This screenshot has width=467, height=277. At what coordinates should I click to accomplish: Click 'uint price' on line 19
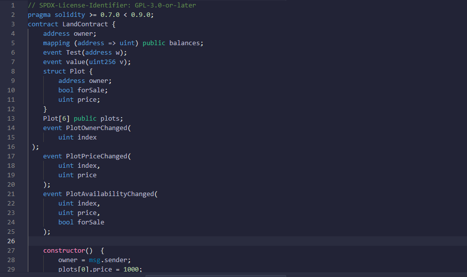click(x=78, y=175)
